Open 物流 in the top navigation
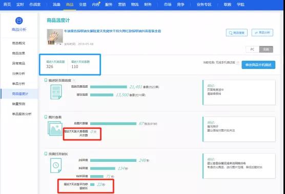This screenshot has width=285, height=194. pyautogui.click(x=135, y=5)
